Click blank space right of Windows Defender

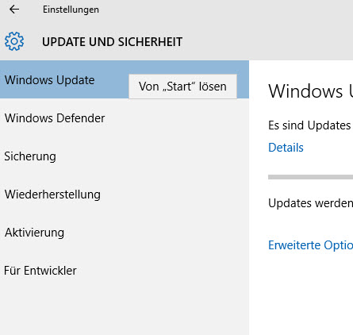177,118
